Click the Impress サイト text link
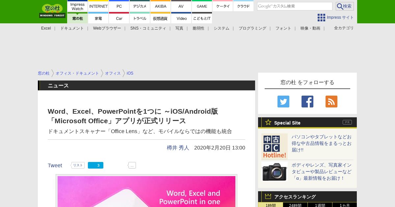 point(340,17)
